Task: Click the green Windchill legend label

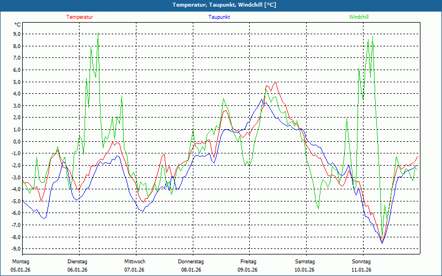Action: [x=359, y=17]
